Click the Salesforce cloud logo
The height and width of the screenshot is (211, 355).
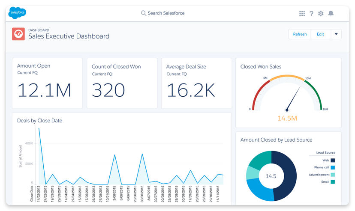point(18,13)
